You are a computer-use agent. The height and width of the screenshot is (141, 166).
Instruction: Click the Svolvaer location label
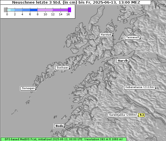(62, 68)
